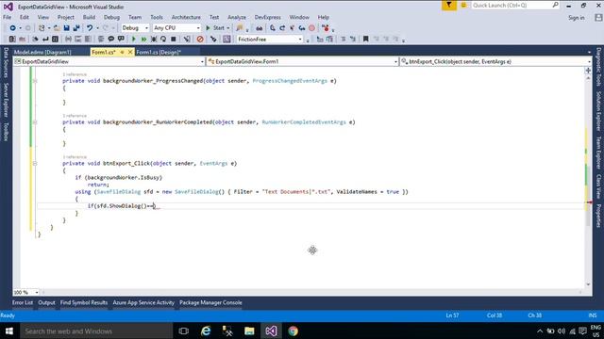Image resolution: width=604 pixels, height=339 pixels.
Task: Open Microsoft Edge from the taskbar
Action: coord(206,331)
